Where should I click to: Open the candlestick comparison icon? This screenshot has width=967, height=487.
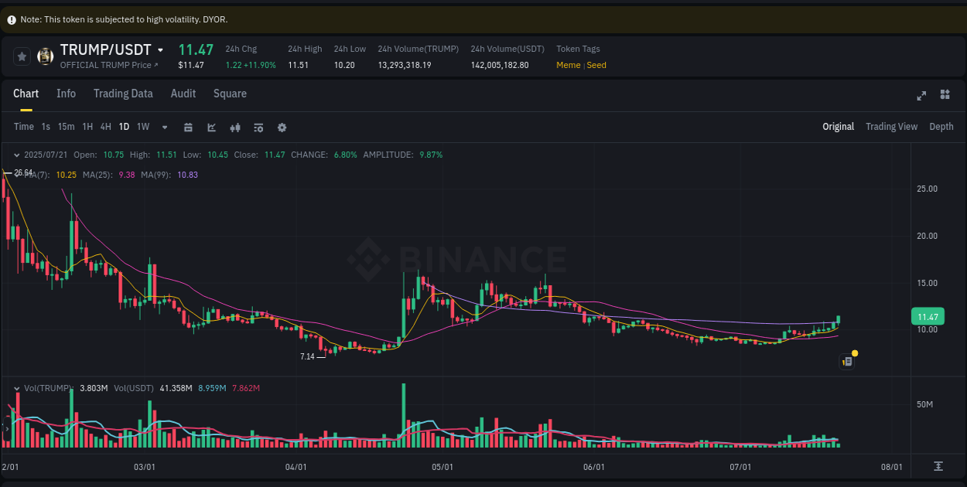[235, 126]
